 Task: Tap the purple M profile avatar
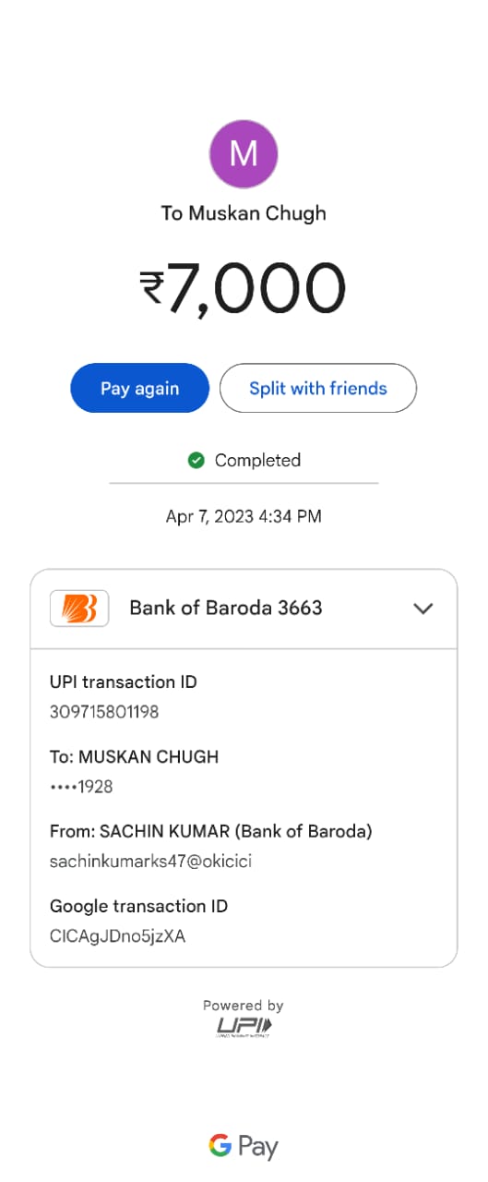244,153
